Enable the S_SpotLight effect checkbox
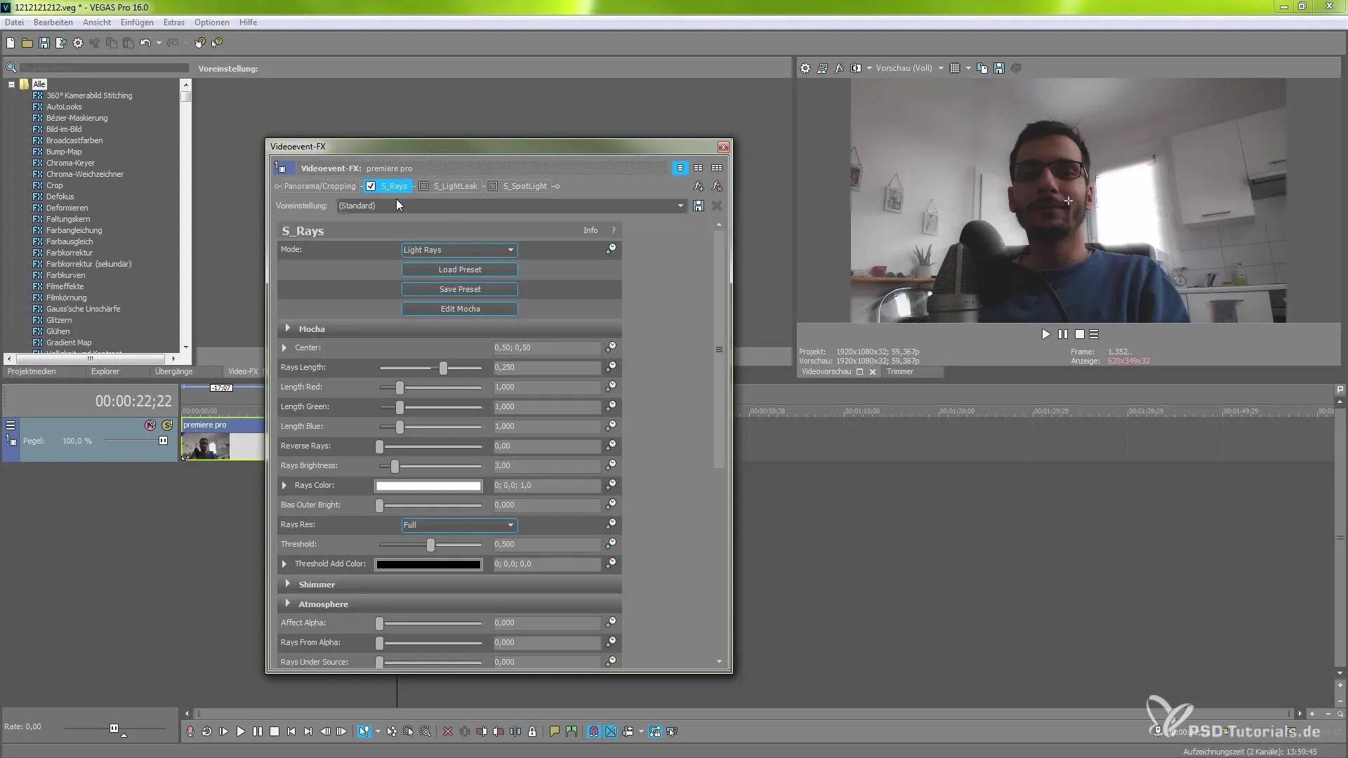The height and width of the screenshot is (758, 1348). [x=493, y=186]
